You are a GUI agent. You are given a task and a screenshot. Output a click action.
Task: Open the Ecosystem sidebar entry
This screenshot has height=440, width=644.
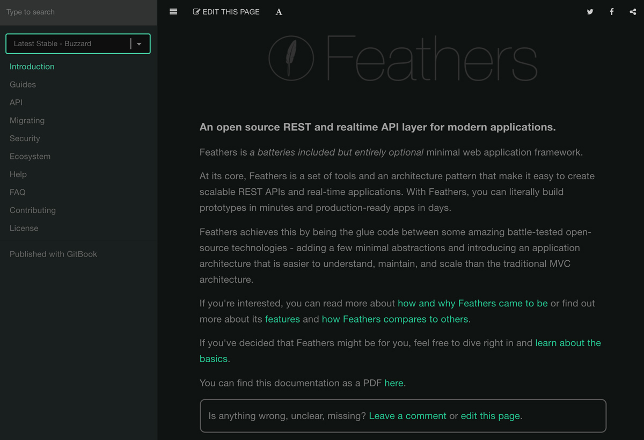point(30,157)
